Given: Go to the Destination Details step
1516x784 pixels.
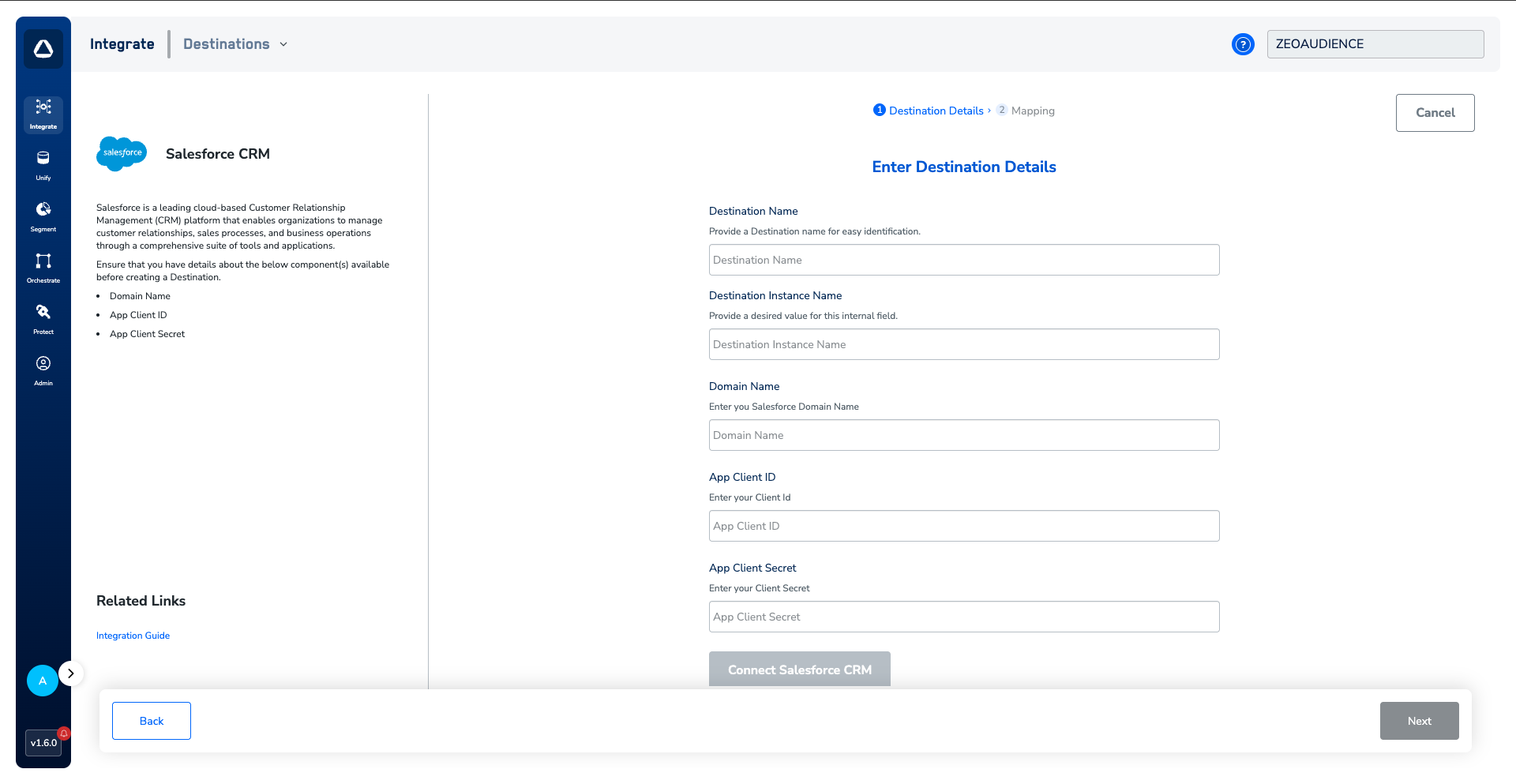Looking at the screenshot, I should pyautogui.click(x=929, y=111).
